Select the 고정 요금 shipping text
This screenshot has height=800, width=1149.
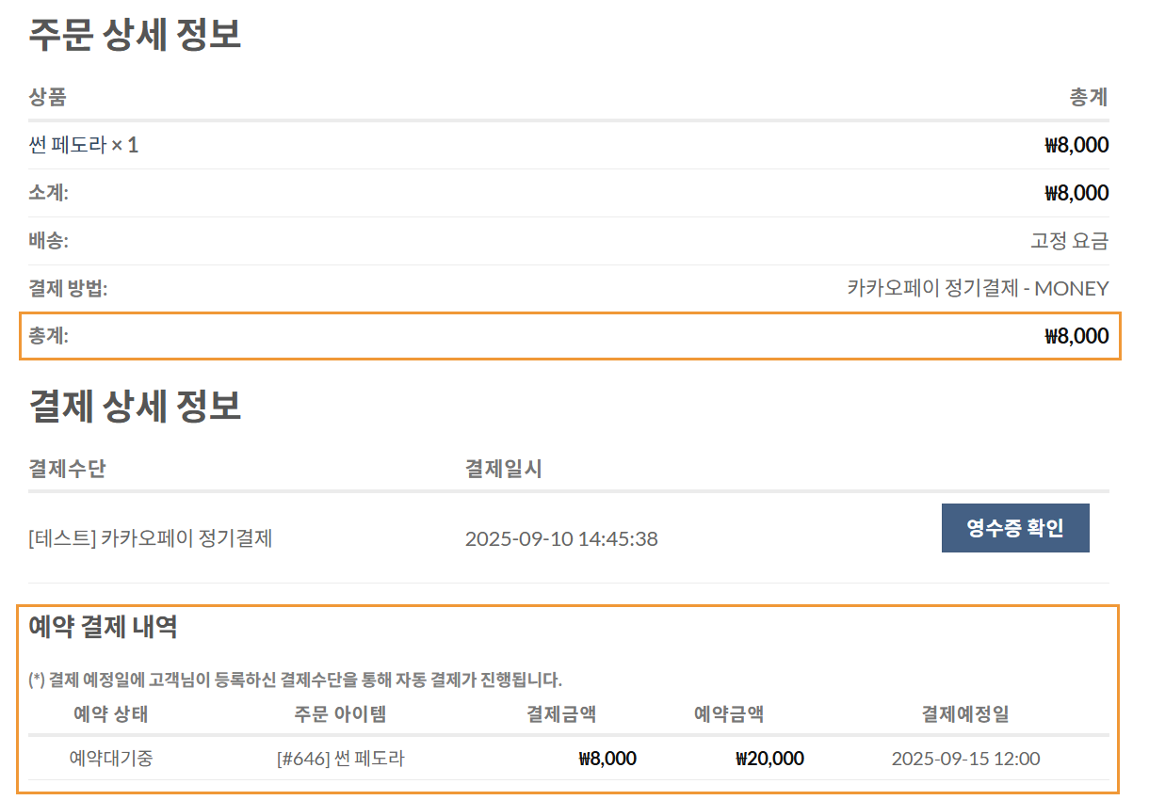(1069, 241)
